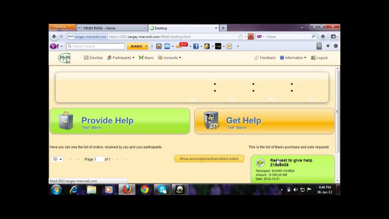Open Google Chrome from the taskbar
Image resolution: width=389 pixels, height=219 pixels.
click(145, 190)
